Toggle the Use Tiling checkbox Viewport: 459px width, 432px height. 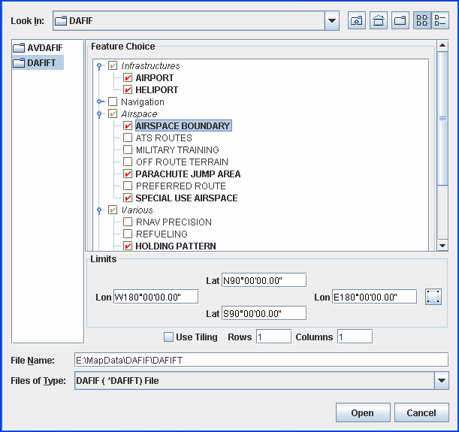[x=168, y=337]
